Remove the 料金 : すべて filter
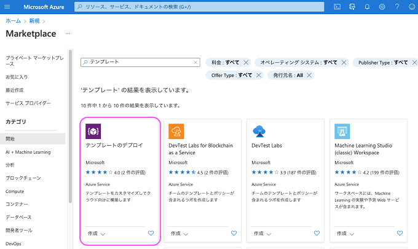This screenshot has width=418, height=249. click(246, 62)
